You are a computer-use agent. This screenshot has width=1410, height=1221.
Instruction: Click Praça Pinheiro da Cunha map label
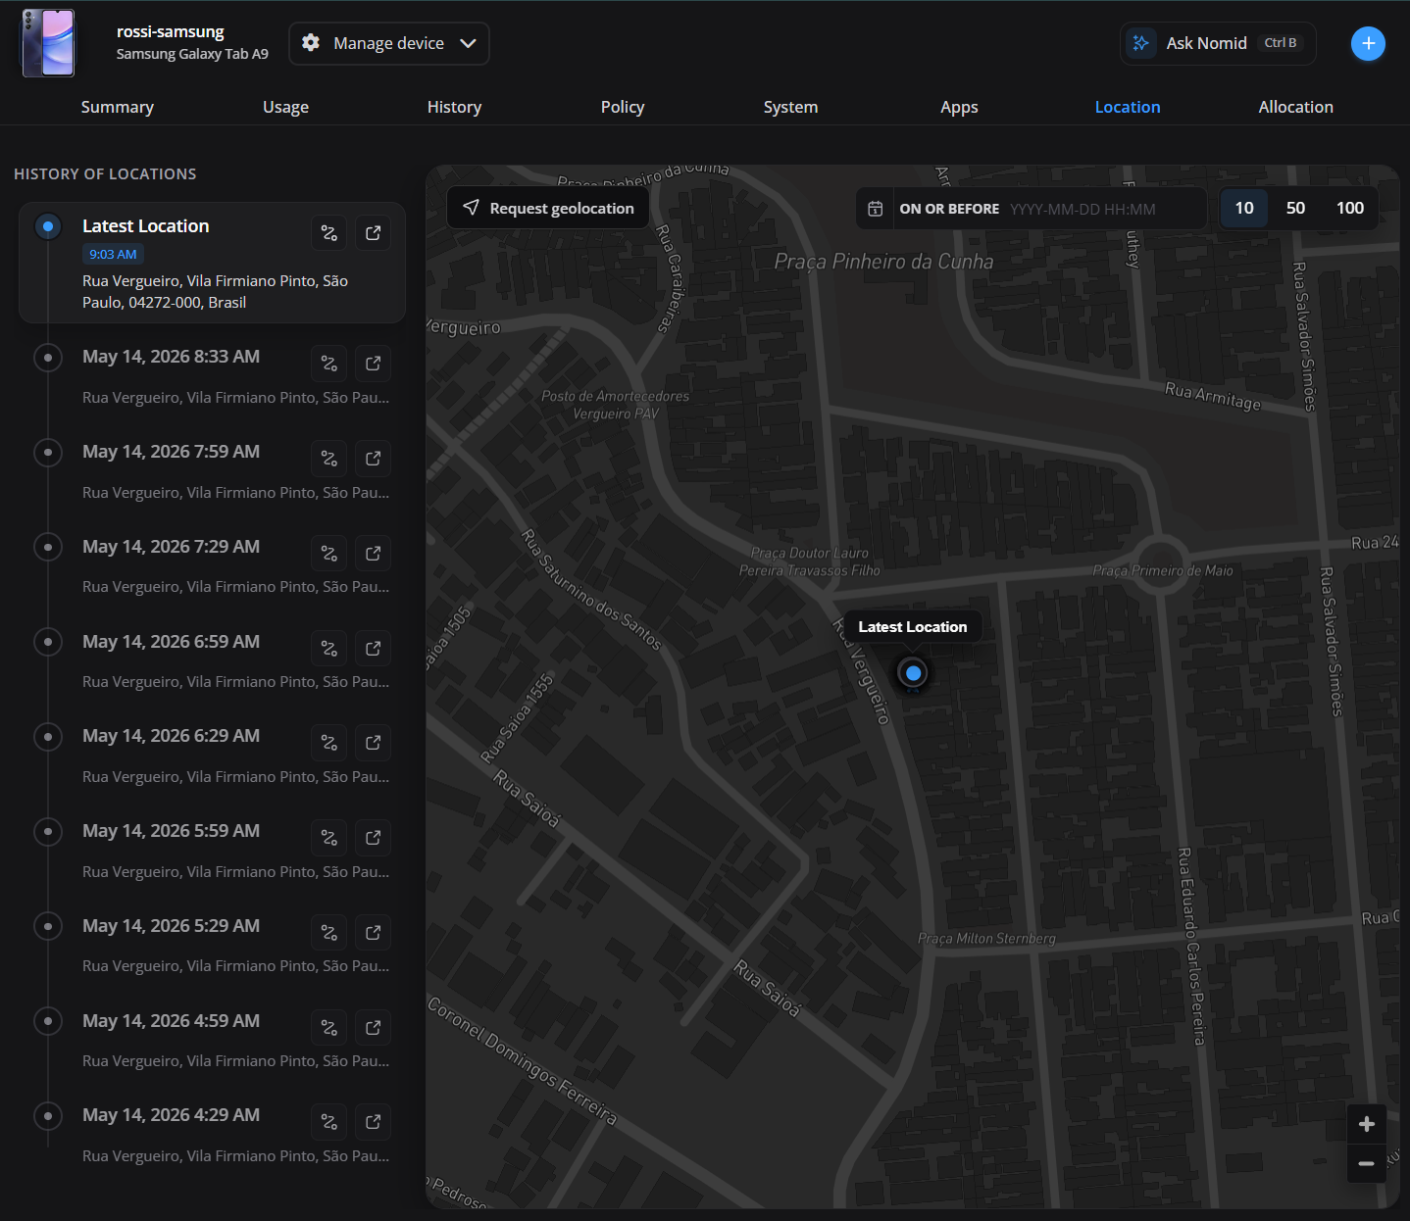click(883, 262)
